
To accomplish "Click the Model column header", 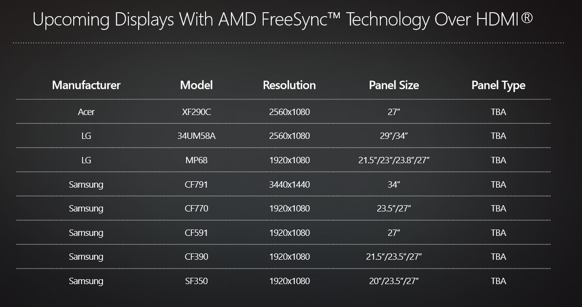I will [x=196, y=85].
